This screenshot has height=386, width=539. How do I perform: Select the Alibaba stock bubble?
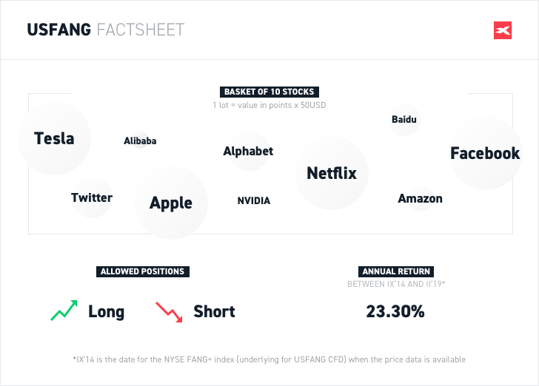140,140
